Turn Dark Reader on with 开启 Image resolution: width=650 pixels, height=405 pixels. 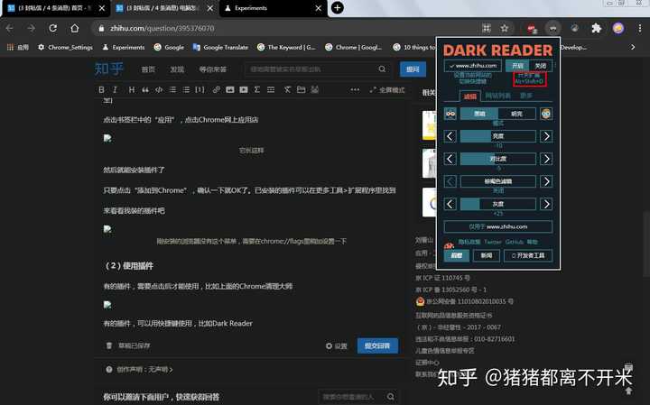pyautogui.click(x=517, y=66)
